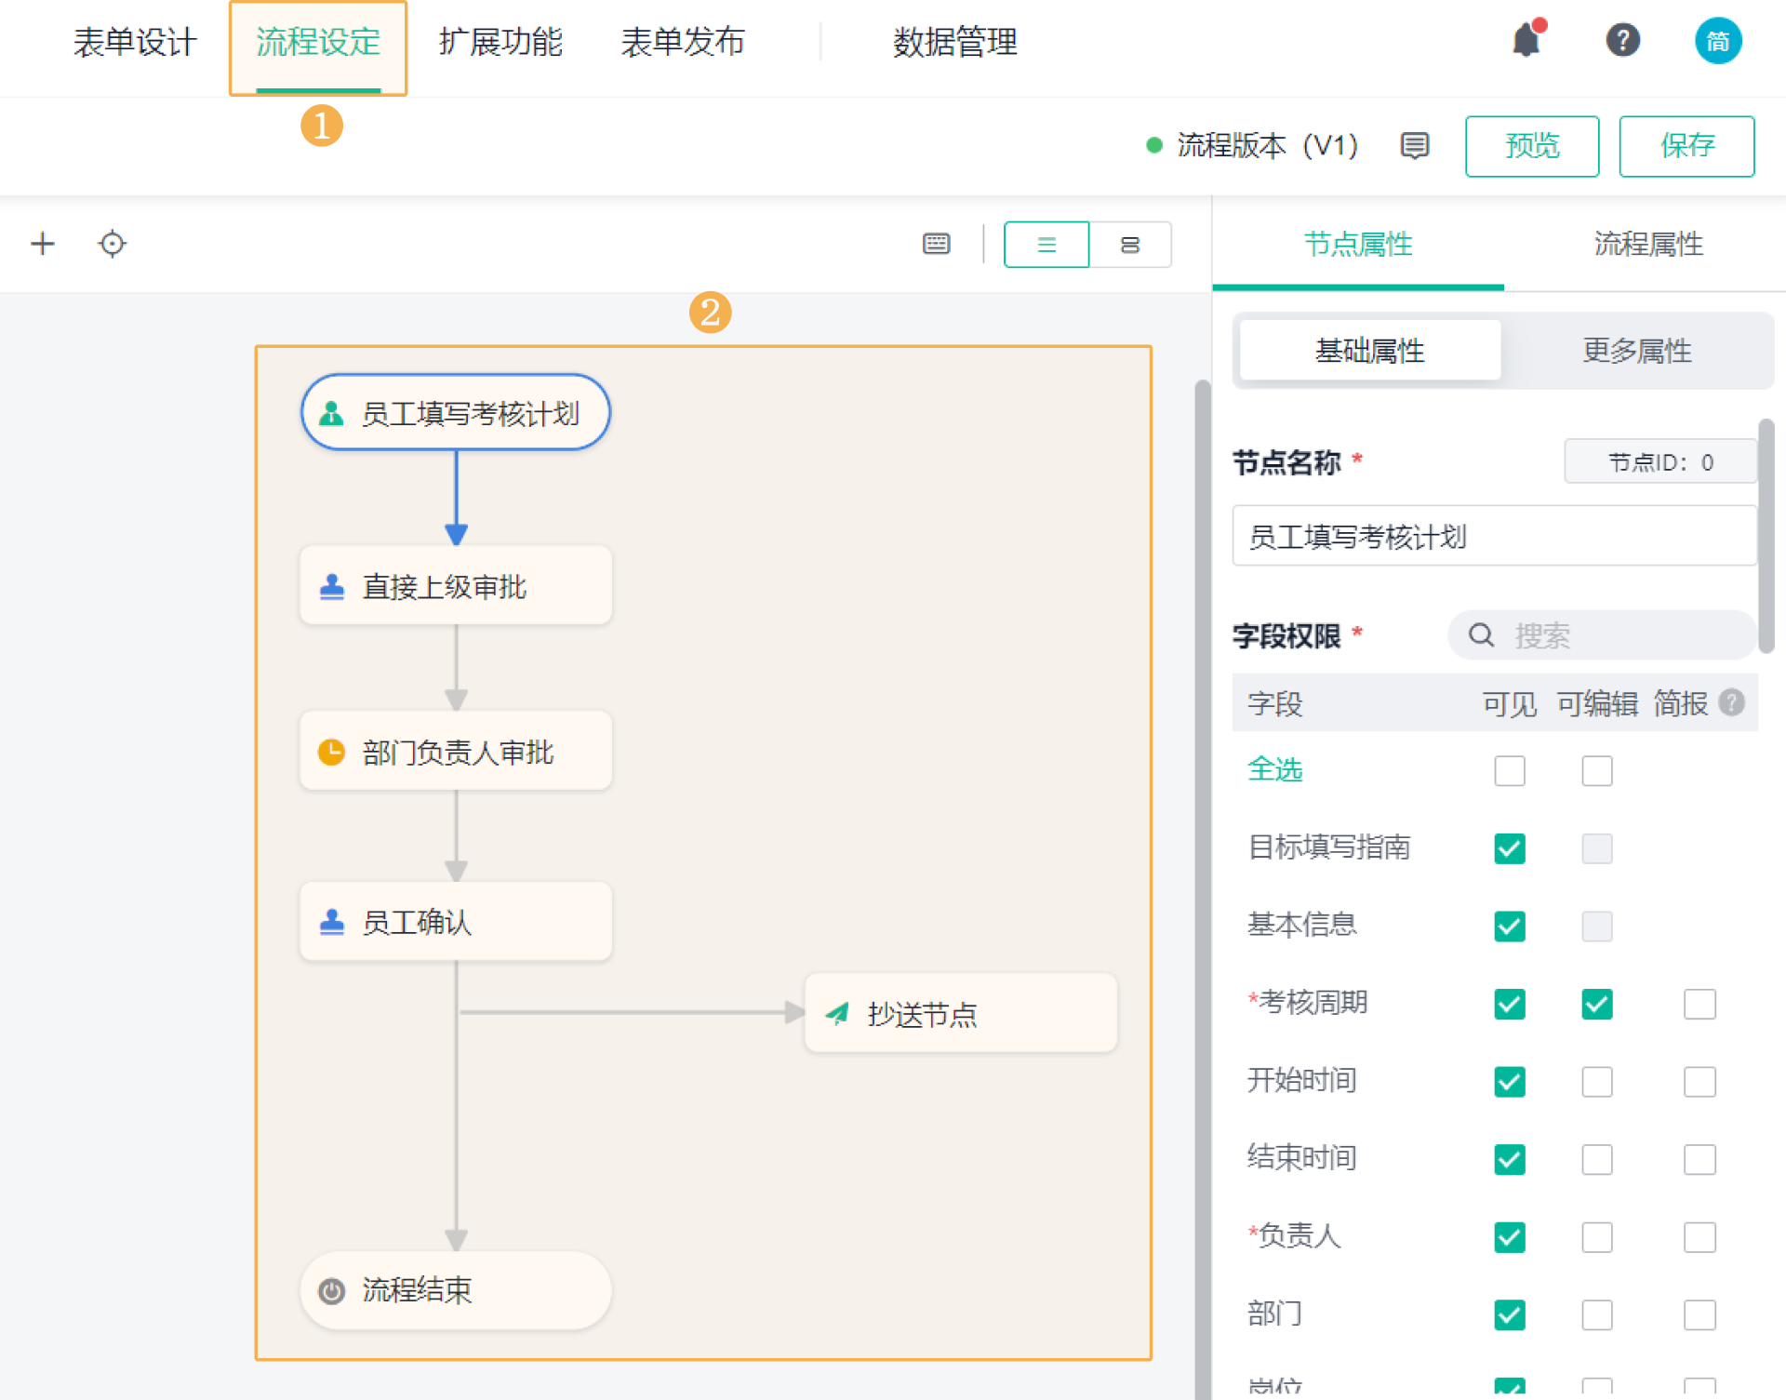This screenshot has height=1400, width=1786.
Task: Select the stacked card layout icon
Action: tap(1129, 245)
